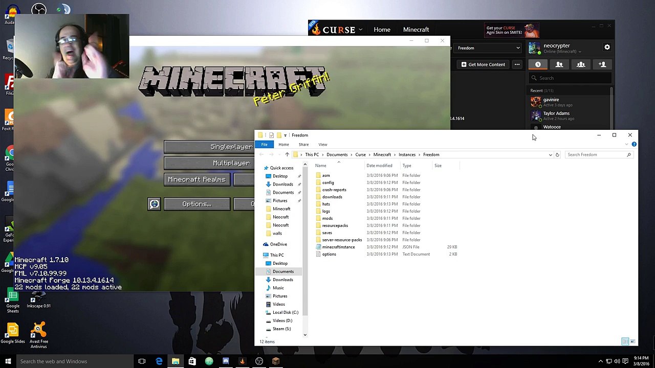Click Instances in address breadcrumb

pos(407,154)
